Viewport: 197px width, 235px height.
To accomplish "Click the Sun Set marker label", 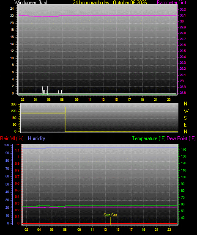I will click(110, 215).
